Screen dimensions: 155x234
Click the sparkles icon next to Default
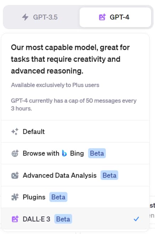tap(15, 132)
